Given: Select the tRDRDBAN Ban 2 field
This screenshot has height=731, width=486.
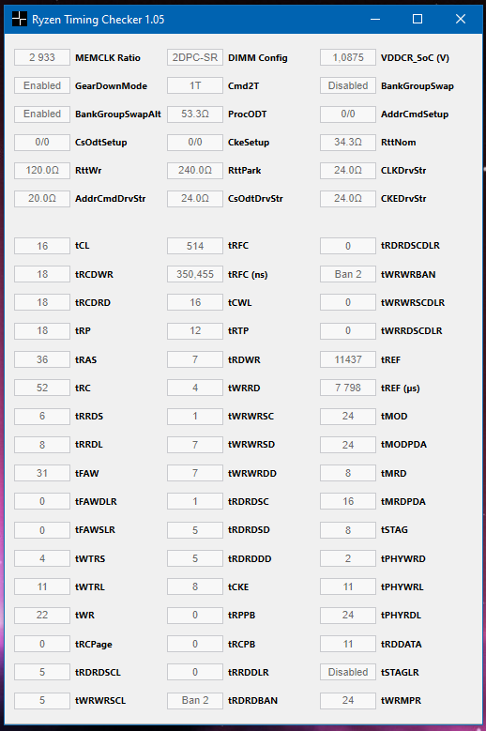Looking at the screenshot, I should click(x=195, y=700).
